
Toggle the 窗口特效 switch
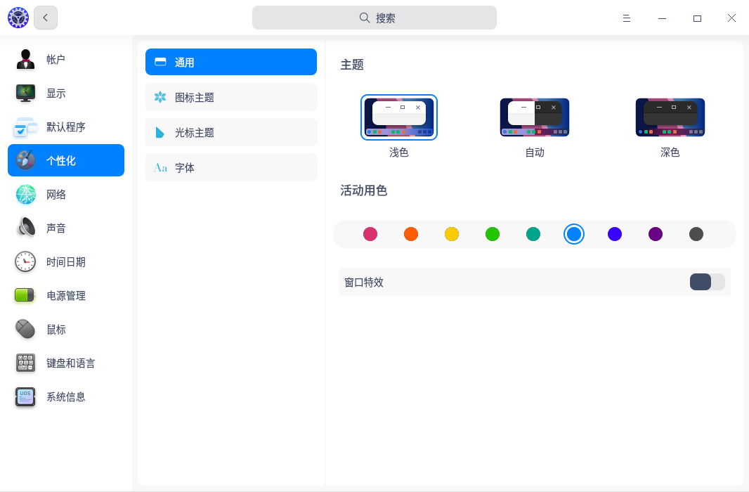click(x=707, y=282)
